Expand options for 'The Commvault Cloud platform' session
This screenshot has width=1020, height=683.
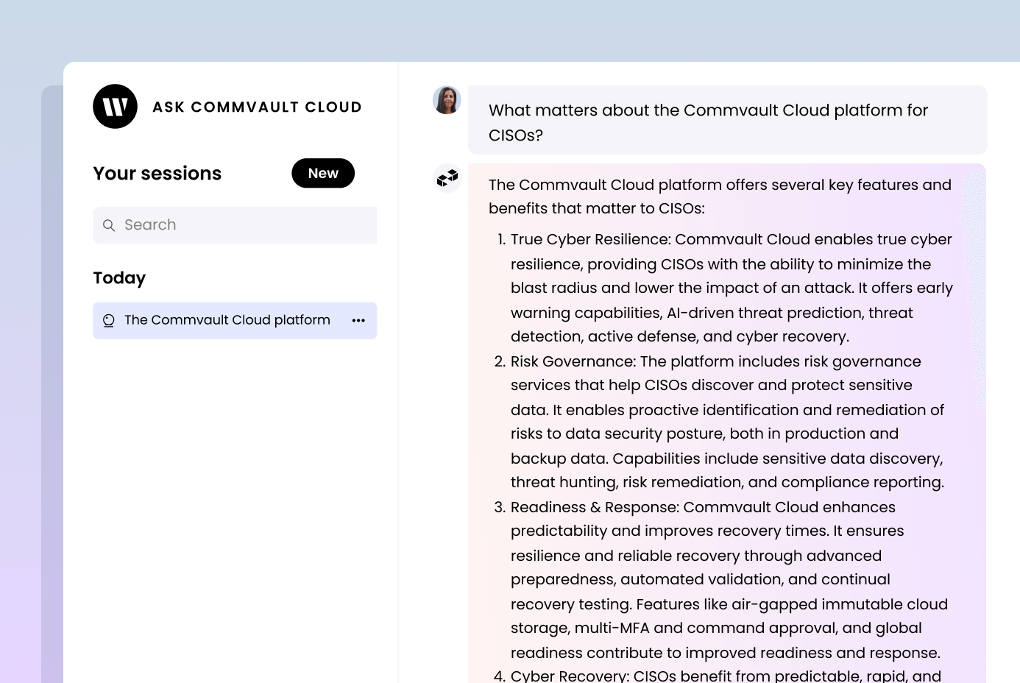(x=358, y=320)
